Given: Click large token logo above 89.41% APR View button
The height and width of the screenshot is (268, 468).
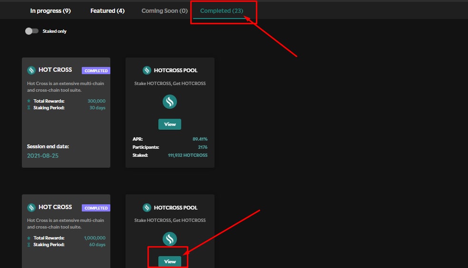Looking at the screenshot, I should tap(170, 102).
